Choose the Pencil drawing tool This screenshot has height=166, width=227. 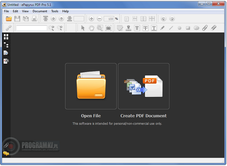tap(162, 28)
